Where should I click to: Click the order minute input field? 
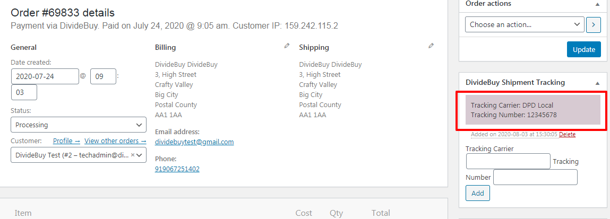[24, 92]
